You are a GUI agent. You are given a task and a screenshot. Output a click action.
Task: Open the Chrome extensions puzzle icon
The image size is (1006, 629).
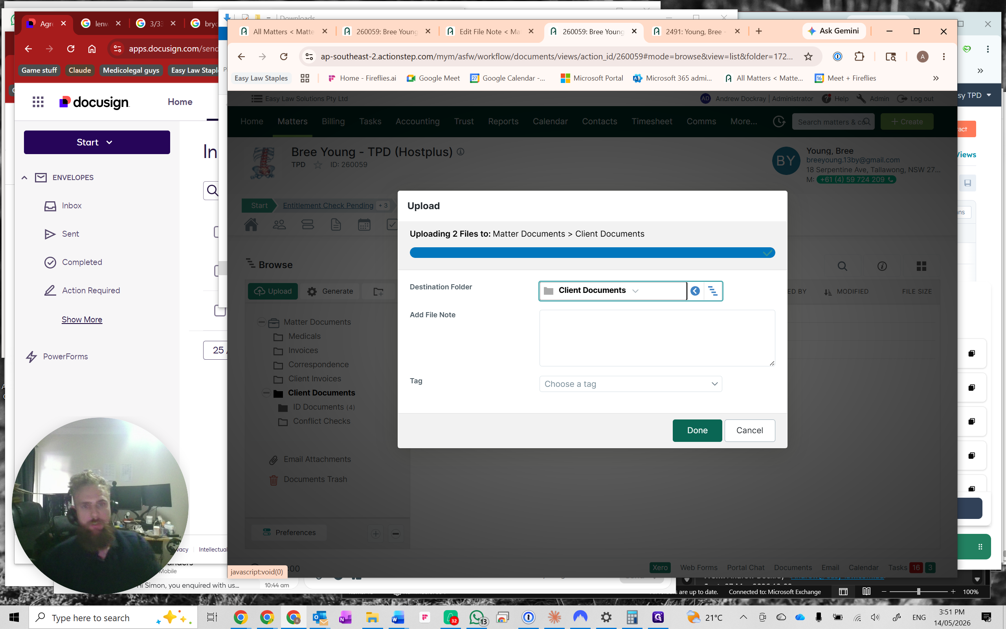859,57
